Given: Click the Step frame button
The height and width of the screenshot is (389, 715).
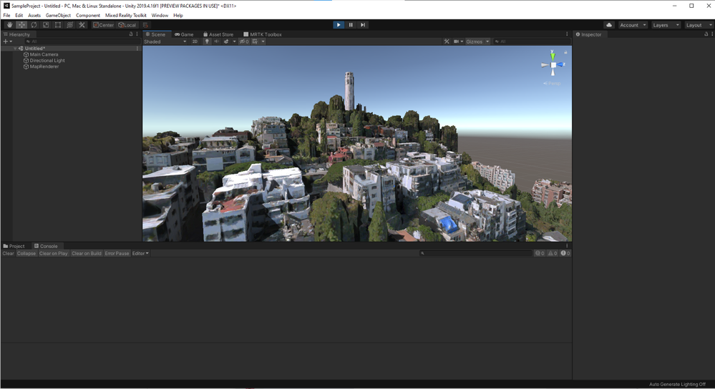Looking at the screenshot, I should [x=363, y=25].
